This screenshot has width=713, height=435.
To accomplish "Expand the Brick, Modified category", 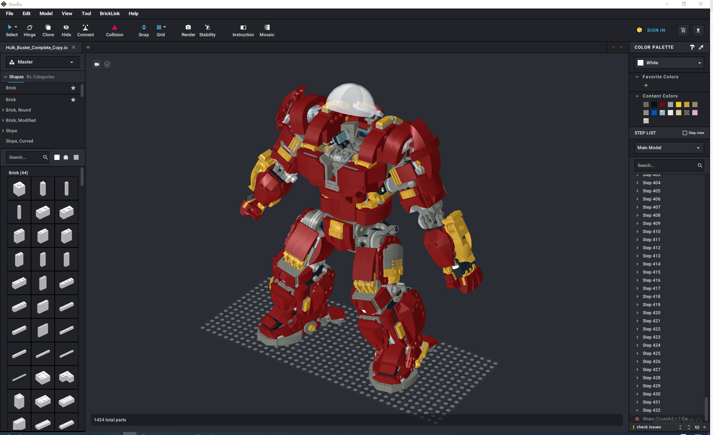I will click(3, 120).
